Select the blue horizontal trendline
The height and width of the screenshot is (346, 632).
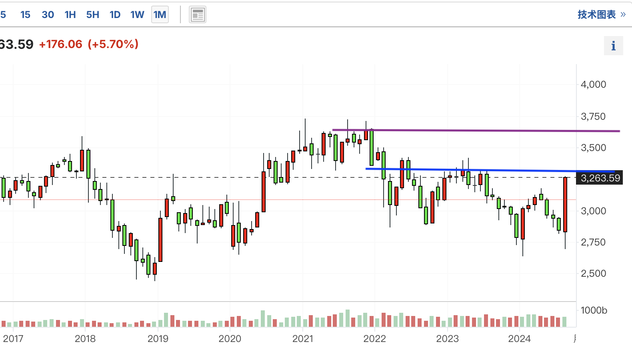tap(490, 170)
